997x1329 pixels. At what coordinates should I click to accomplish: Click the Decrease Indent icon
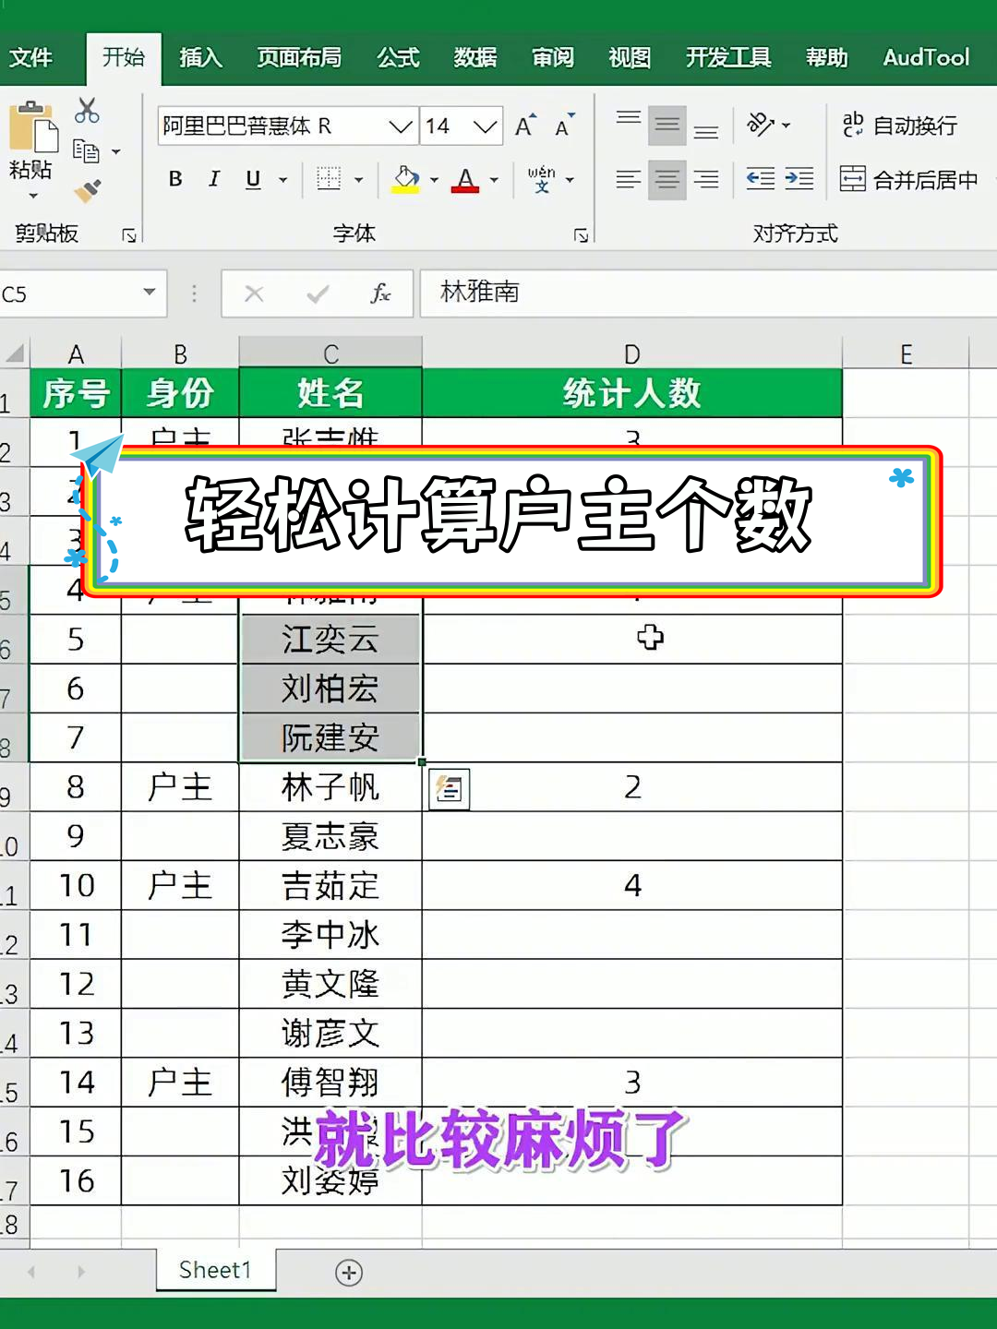(x=760, y=179)
